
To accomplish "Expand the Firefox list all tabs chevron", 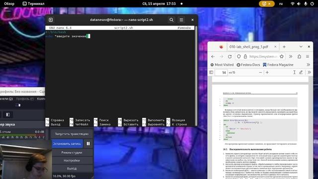I will pyautogui.click(x=301, y=46).
